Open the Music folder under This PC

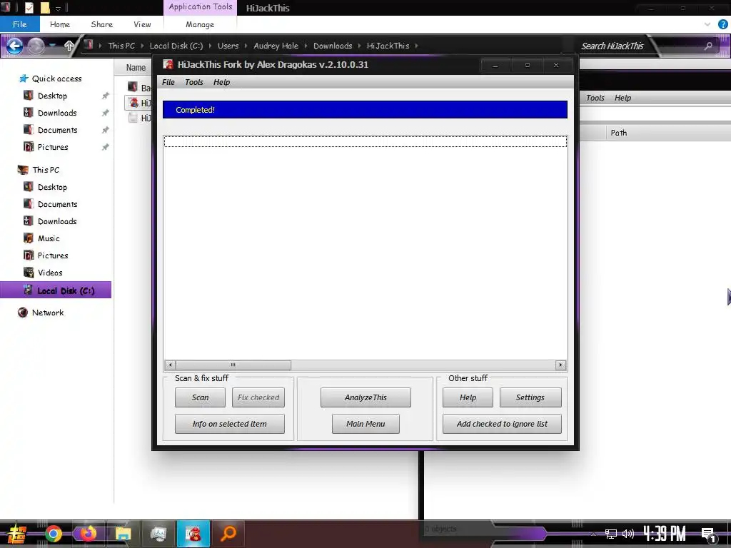pyautogui.click(x=49, y=238)
